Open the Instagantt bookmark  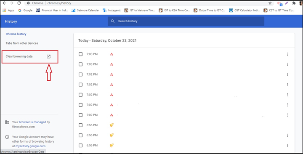pyautogui.click(x=112, y=11)
